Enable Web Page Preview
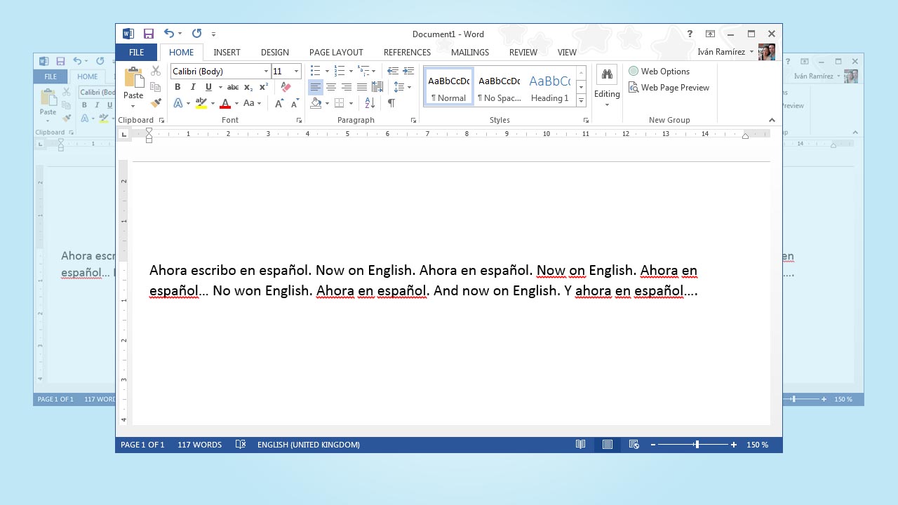The image size is (898, 505). [x=669, y=87]
